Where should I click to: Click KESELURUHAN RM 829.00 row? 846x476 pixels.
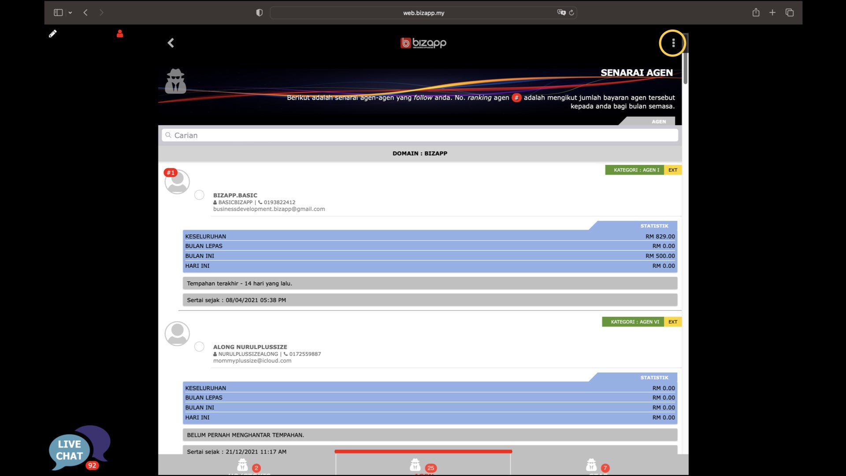coord(430,236)
